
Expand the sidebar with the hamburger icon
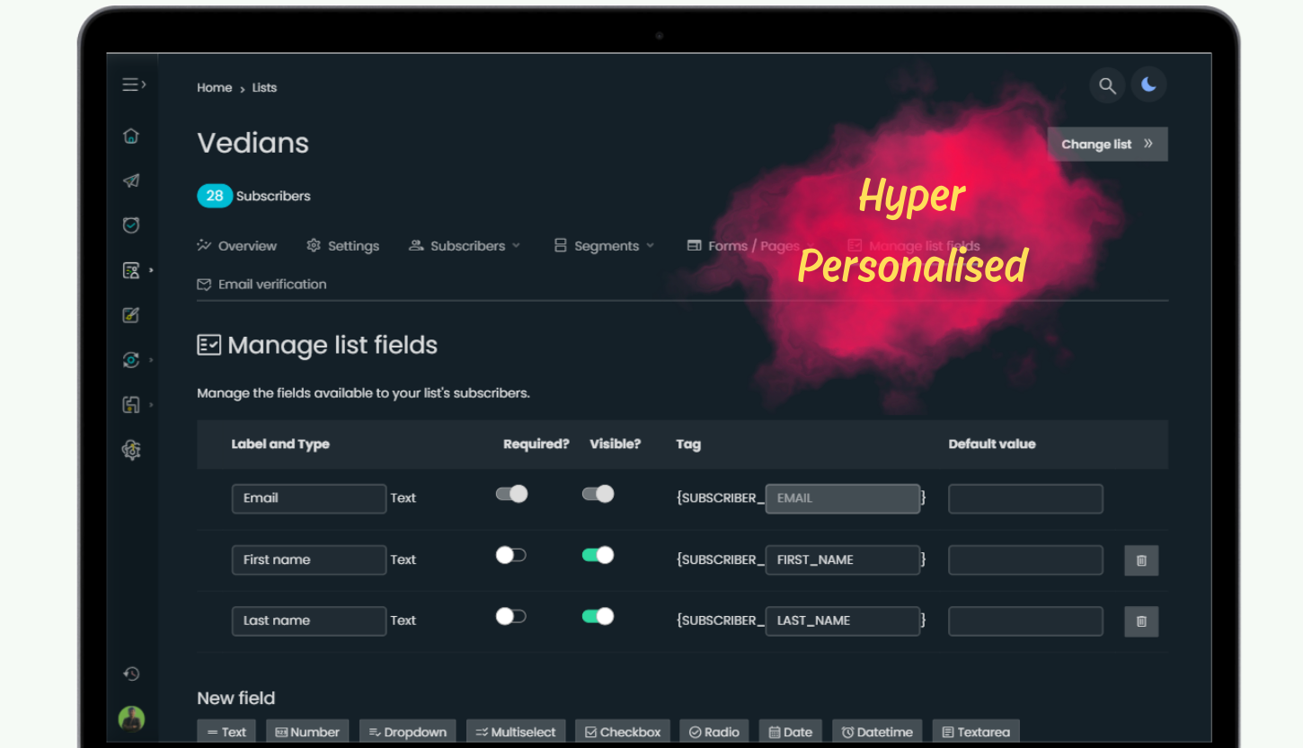[134, 84]
